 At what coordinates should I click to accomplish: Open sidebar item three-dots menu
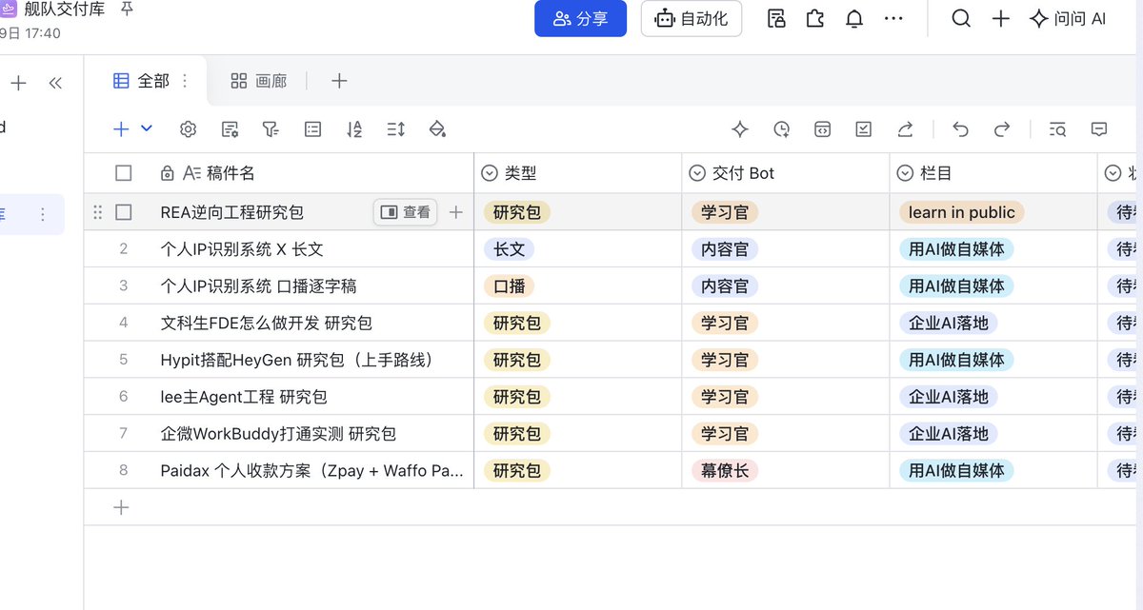[x=43, y=215]
